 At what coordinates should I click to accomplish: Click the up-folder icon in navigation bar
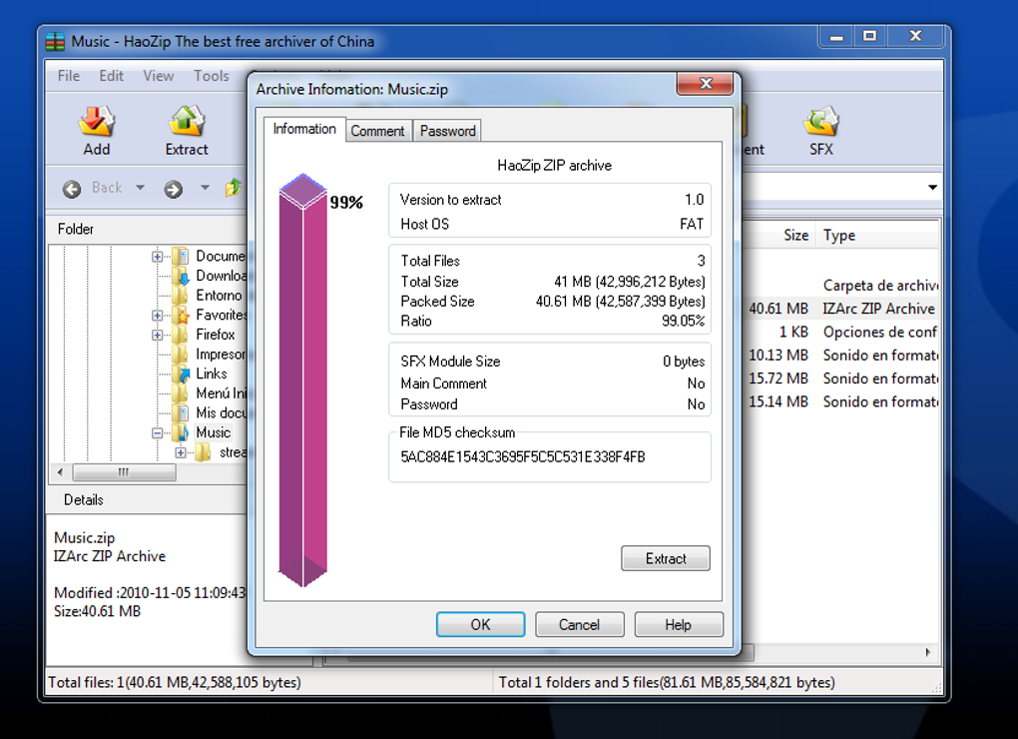click(x=234, y=188)
